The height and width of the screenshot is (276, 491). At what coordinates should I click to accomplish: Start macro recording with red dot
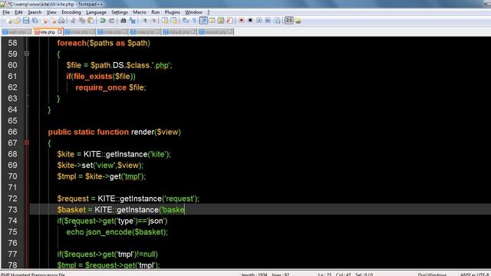pos(241,21)
